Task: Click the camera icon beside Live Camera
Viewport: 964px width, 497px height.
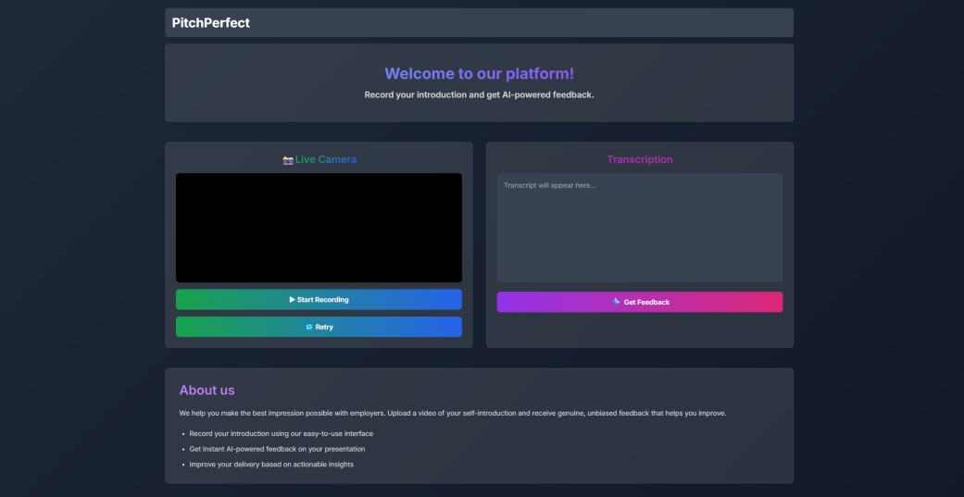Action: click(287, 160)
